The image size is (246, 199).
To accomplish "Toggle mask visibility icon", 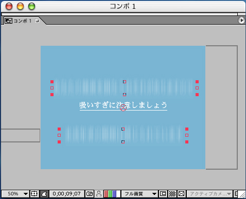I will [44, 194].
